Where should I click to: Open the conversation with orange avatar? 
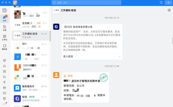(x=30, y=67)
